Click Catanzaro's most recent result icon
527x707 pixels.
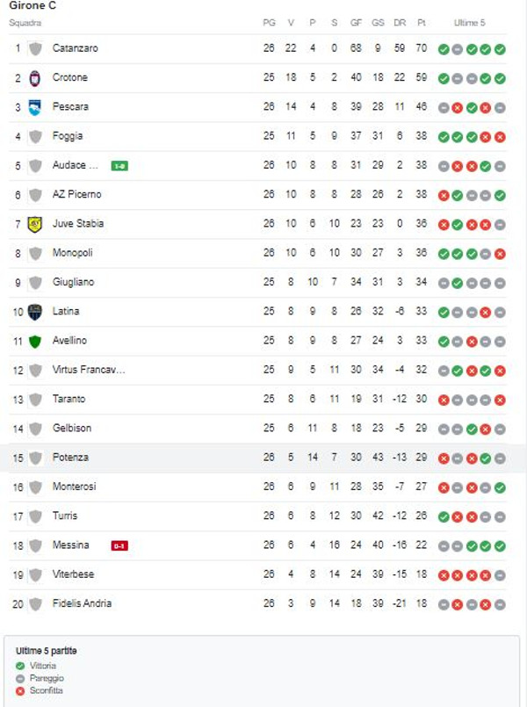click(x=500, y=49)
